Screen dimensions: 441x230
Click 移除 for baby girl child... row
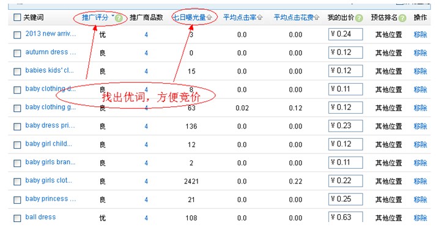(x=420, y=144)
